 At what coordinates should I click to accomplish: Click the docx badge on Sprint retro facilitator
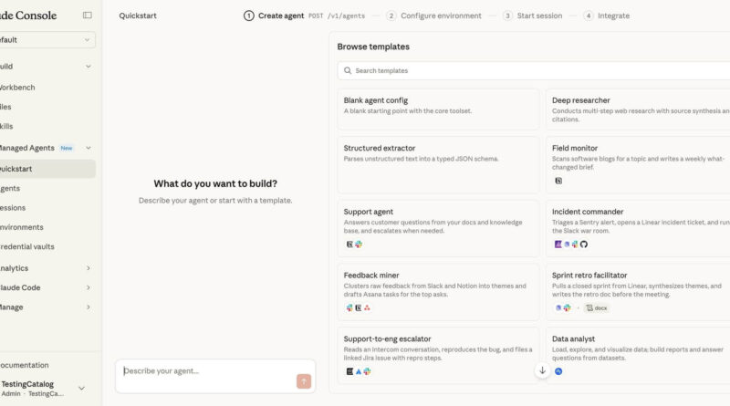point(597,308)
